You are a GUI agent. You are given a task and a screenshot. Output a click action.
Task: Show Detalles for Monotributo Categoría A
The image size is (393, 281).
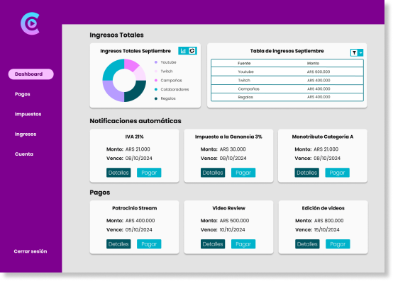[x=306, y=173]
